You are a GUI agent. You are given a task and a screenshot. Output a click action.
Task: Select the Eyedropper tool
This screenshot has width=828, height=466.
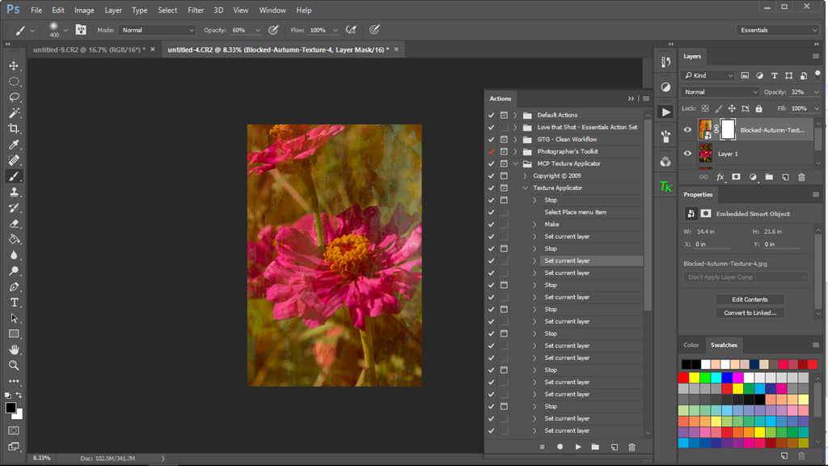click(14, 145)
